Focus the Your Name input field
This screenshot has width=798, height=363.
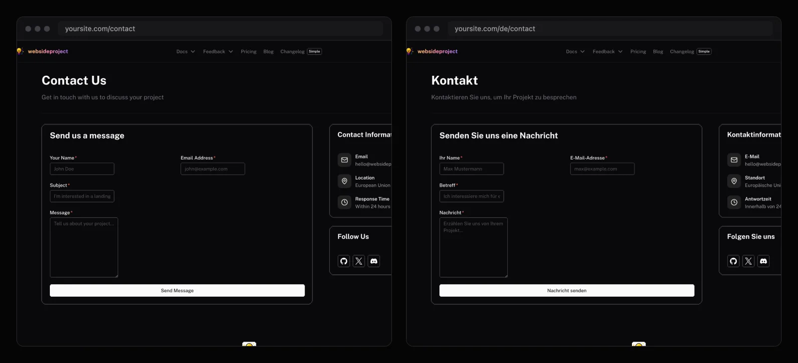82,169
